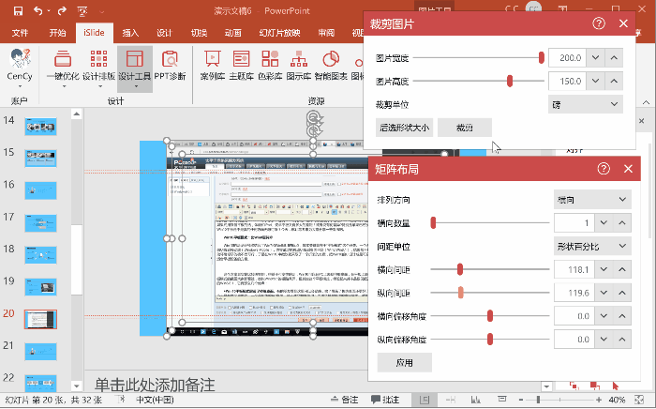
Task: Click the 应用 button in 矩阵布局
Action: click(x=404, y=362)
